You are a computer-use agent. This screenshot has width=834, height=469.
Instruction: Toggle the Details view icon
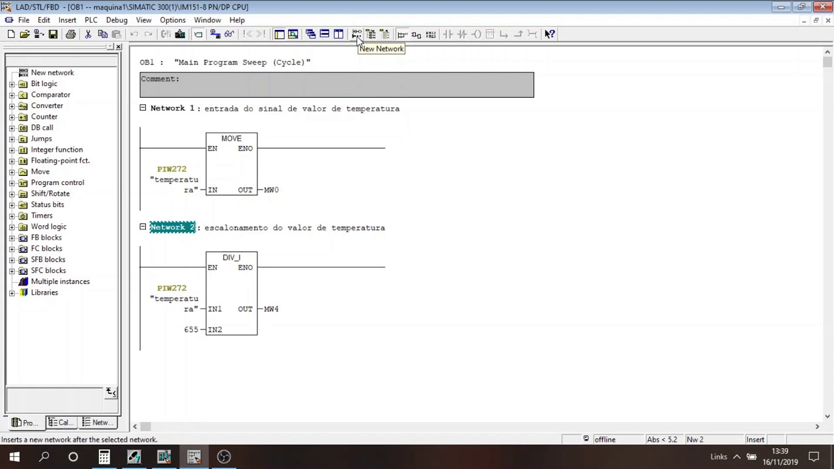pyautogui.click(x=293, y=34)
